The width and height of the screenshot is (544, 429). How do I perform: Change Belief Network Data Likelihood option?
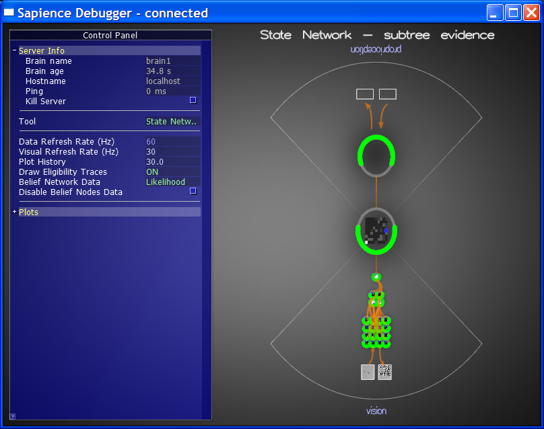point(166,182)
